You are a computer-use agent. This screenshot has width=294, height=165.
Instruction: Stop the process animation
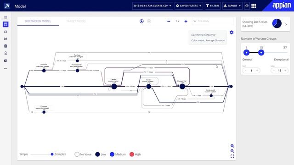[149, 21]
